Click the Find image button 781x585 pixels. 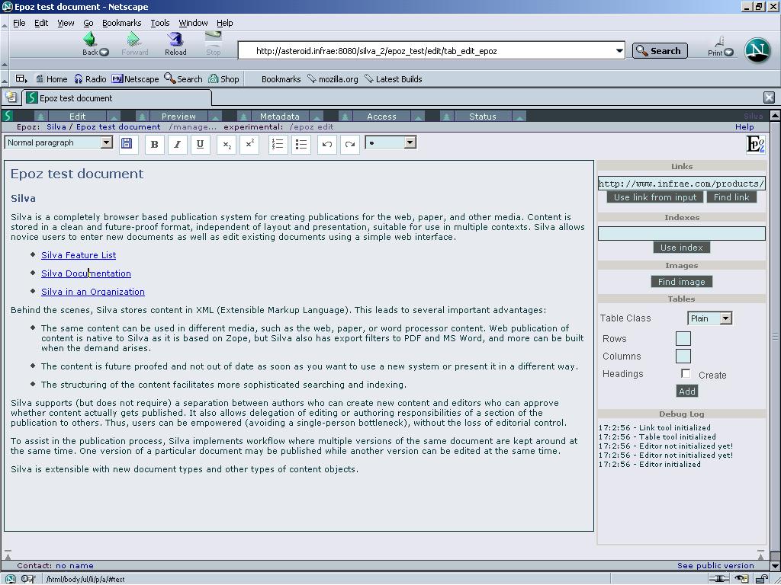pos(681,282)
